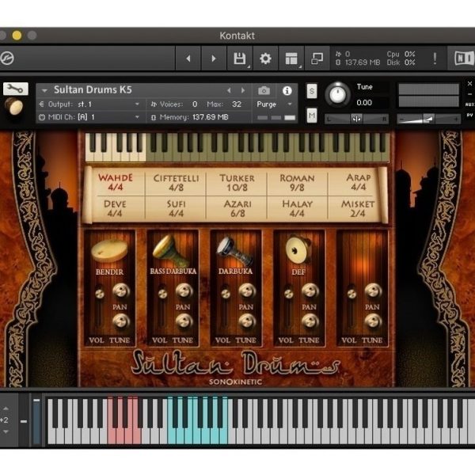
Task: Toggle PV button on instrument header
Action: tap(469, 115)
